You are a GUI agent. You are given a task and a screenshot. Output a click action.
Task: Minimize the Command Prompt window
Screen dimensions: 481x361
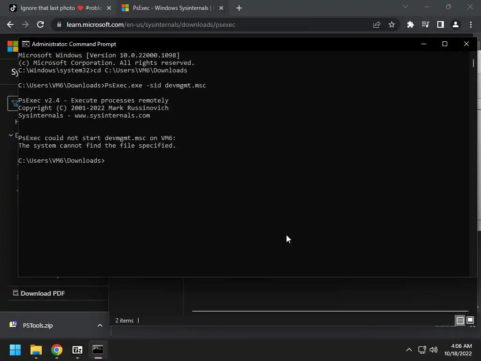coord(424,44)
